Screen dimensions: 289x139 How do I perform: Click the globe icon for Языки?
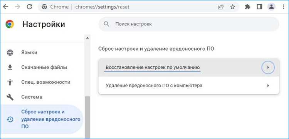coord(10,53)
